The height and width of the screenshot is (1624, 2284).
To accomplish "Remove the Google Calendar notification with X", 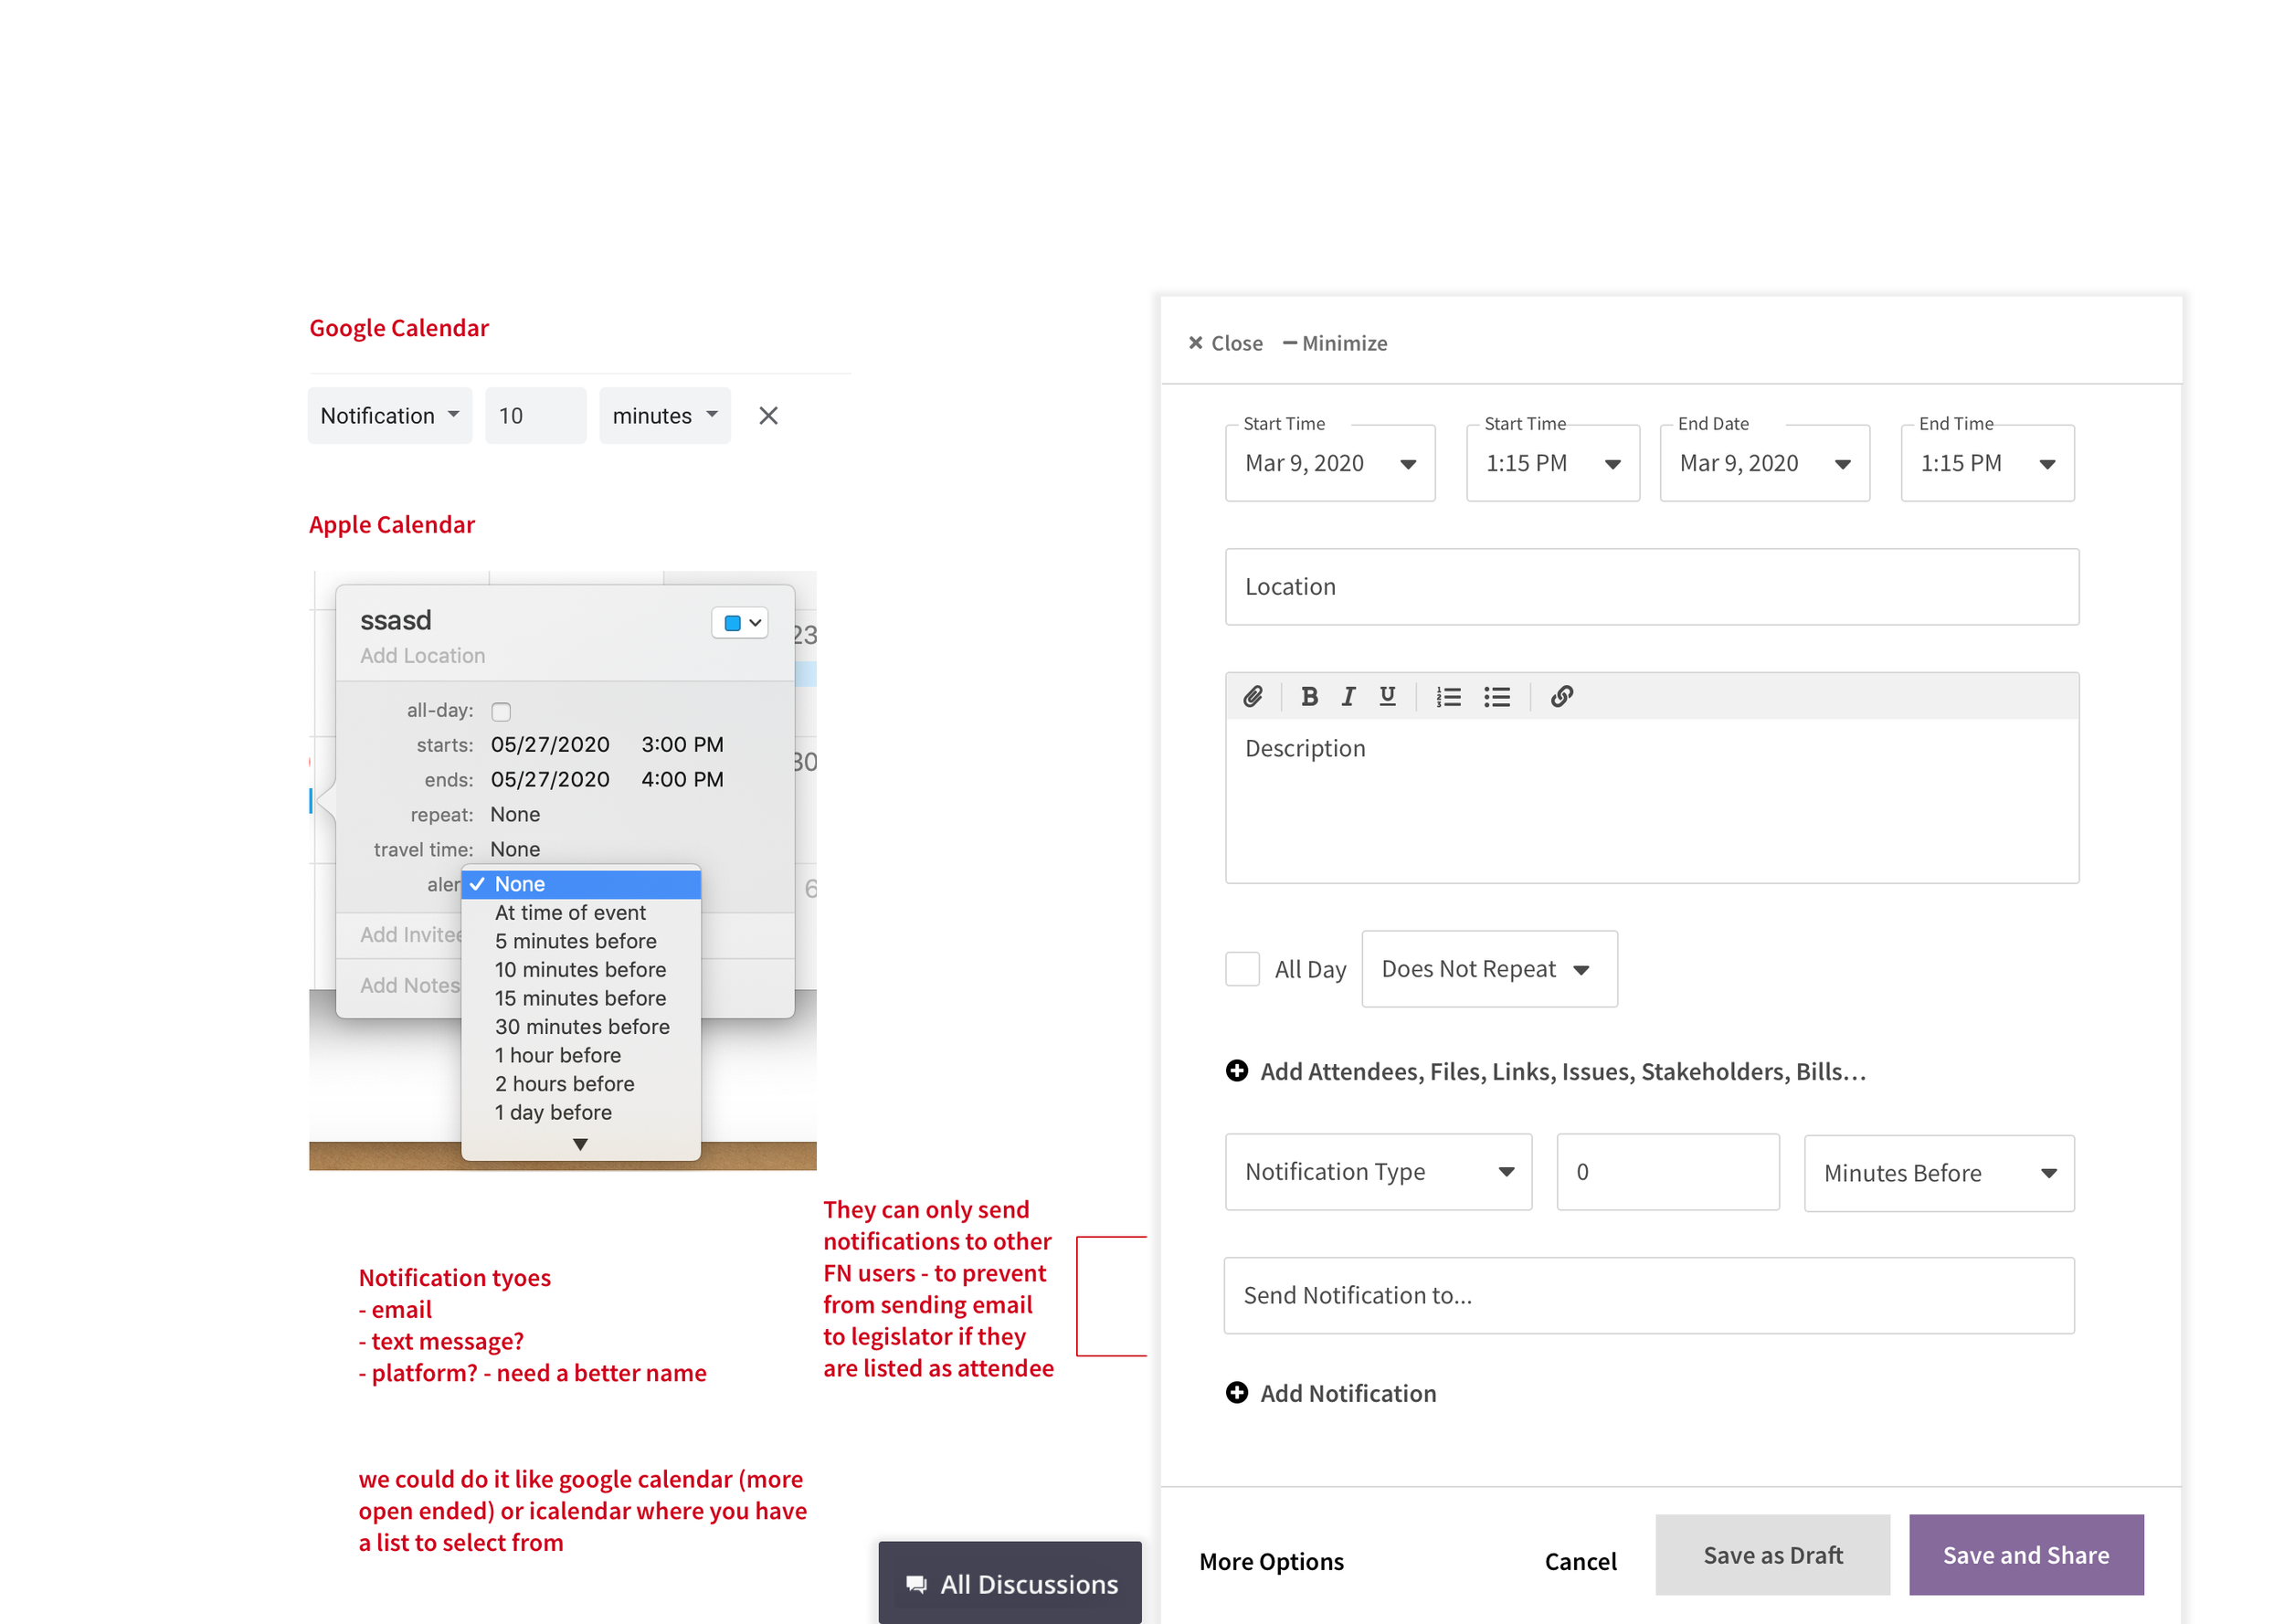I will 767,416.
